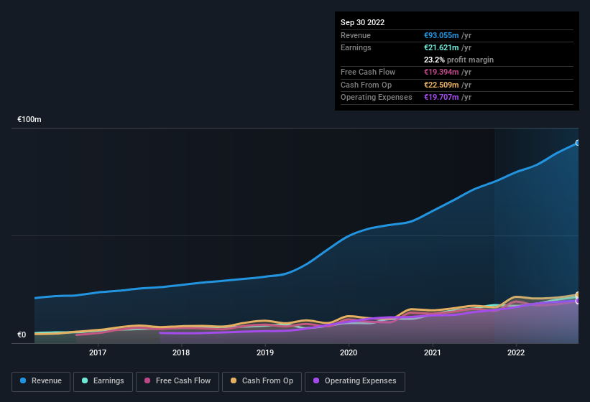The image size is (590, 402).
Task: Click the €100m y-axis label
Action: 29,119
